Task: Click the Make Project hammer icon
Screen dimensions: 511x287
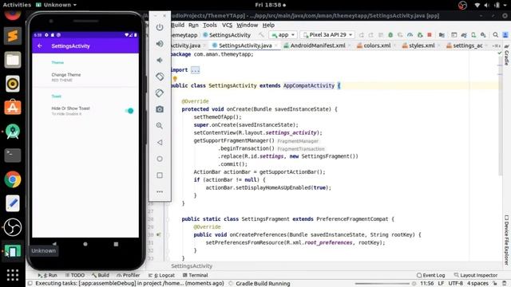Action: pos(262,35)
